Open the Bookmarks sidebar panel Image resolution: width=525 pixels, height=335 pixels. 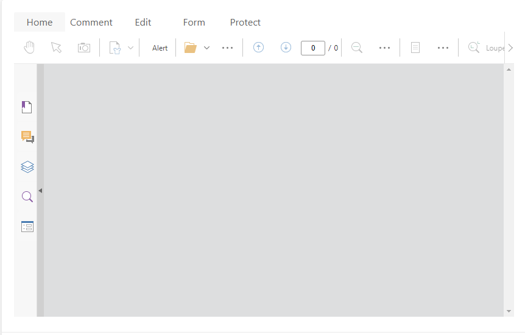[27, 107]
